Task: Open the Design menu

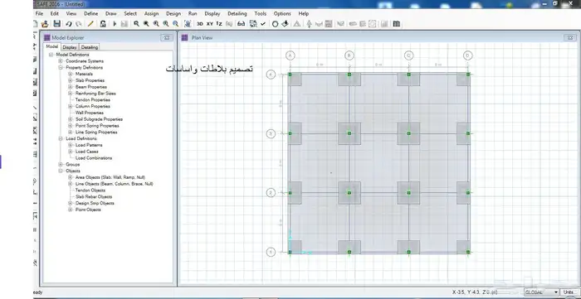Action: (x=173, y=13)
